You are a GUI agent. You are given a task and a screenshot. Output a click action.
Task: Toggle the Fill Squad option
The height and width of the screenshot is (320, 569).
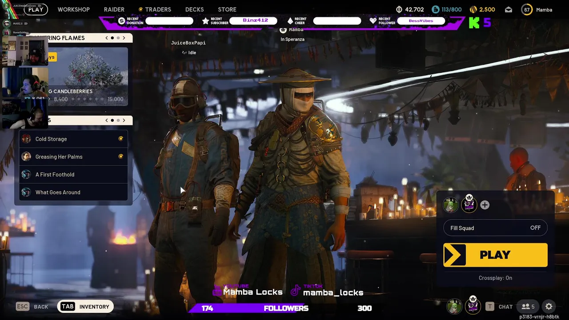(495, 228)
